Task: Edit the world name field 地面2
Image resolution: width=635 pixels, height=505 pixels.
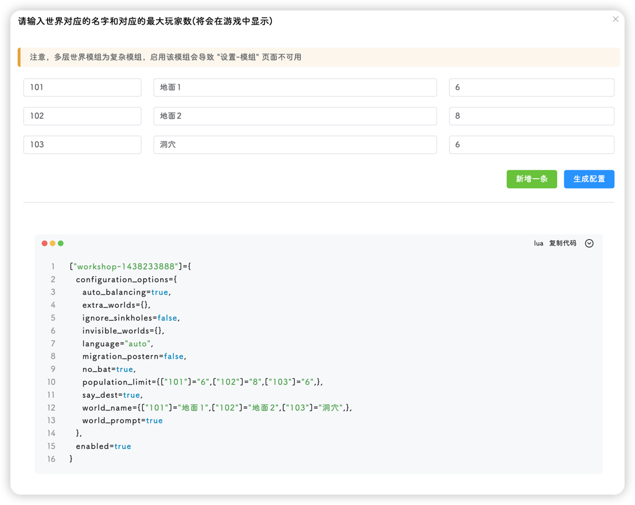Action: (295, 116)
